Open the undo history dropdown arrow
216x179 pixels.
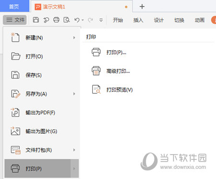click(x=83, y=20)
